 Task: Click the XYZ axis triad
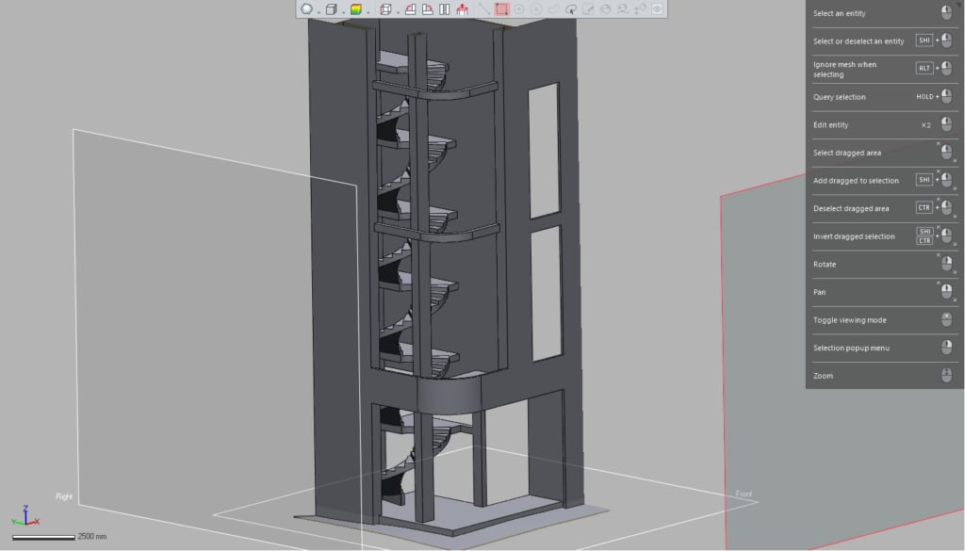tap(25, 516)
